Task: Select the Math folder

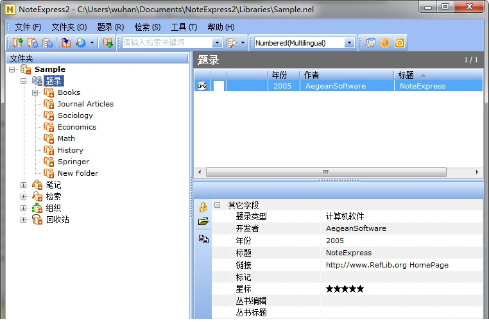Action: coord(66,139)
